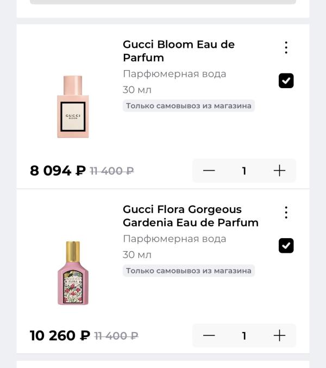The height and width of the screenshot is (368, 326).
Task: Tap the crossed-out 11 400 ₽ for Gucci Bloom
Action: 111,171
